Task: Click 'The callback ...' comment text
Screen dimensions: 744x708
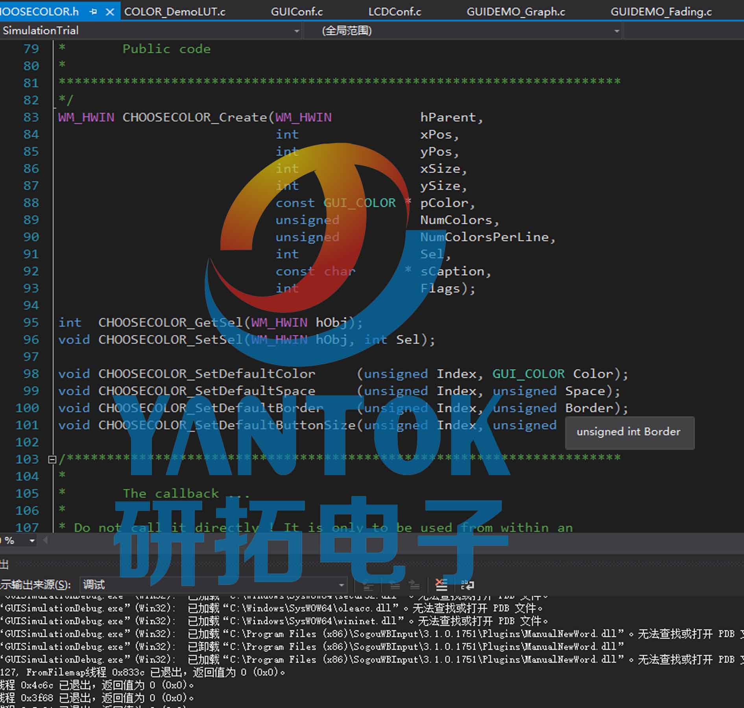Action: tap(186, 494)
